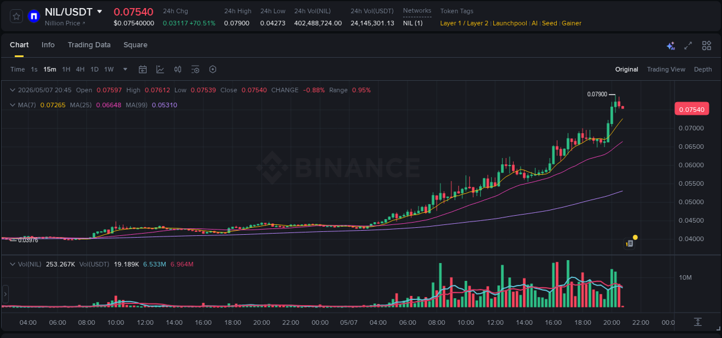The width and height of the screenshot is (722, 338).
Task: Click the news note icon on chart
Action: tap(630, 243)
